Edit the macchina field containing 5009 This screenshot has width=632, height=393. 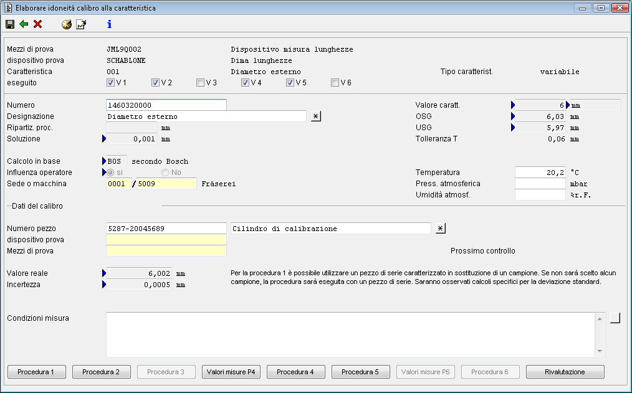(166, 184)
